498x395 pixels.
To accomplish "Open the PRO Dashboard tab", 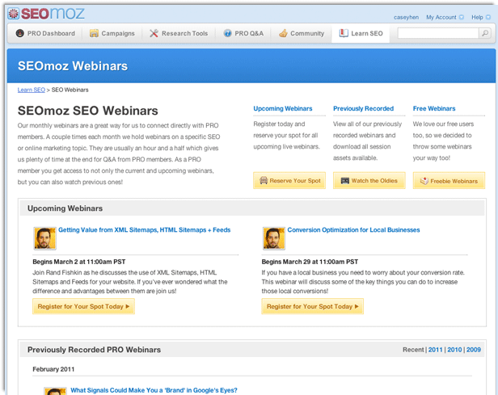I will 45,33.
